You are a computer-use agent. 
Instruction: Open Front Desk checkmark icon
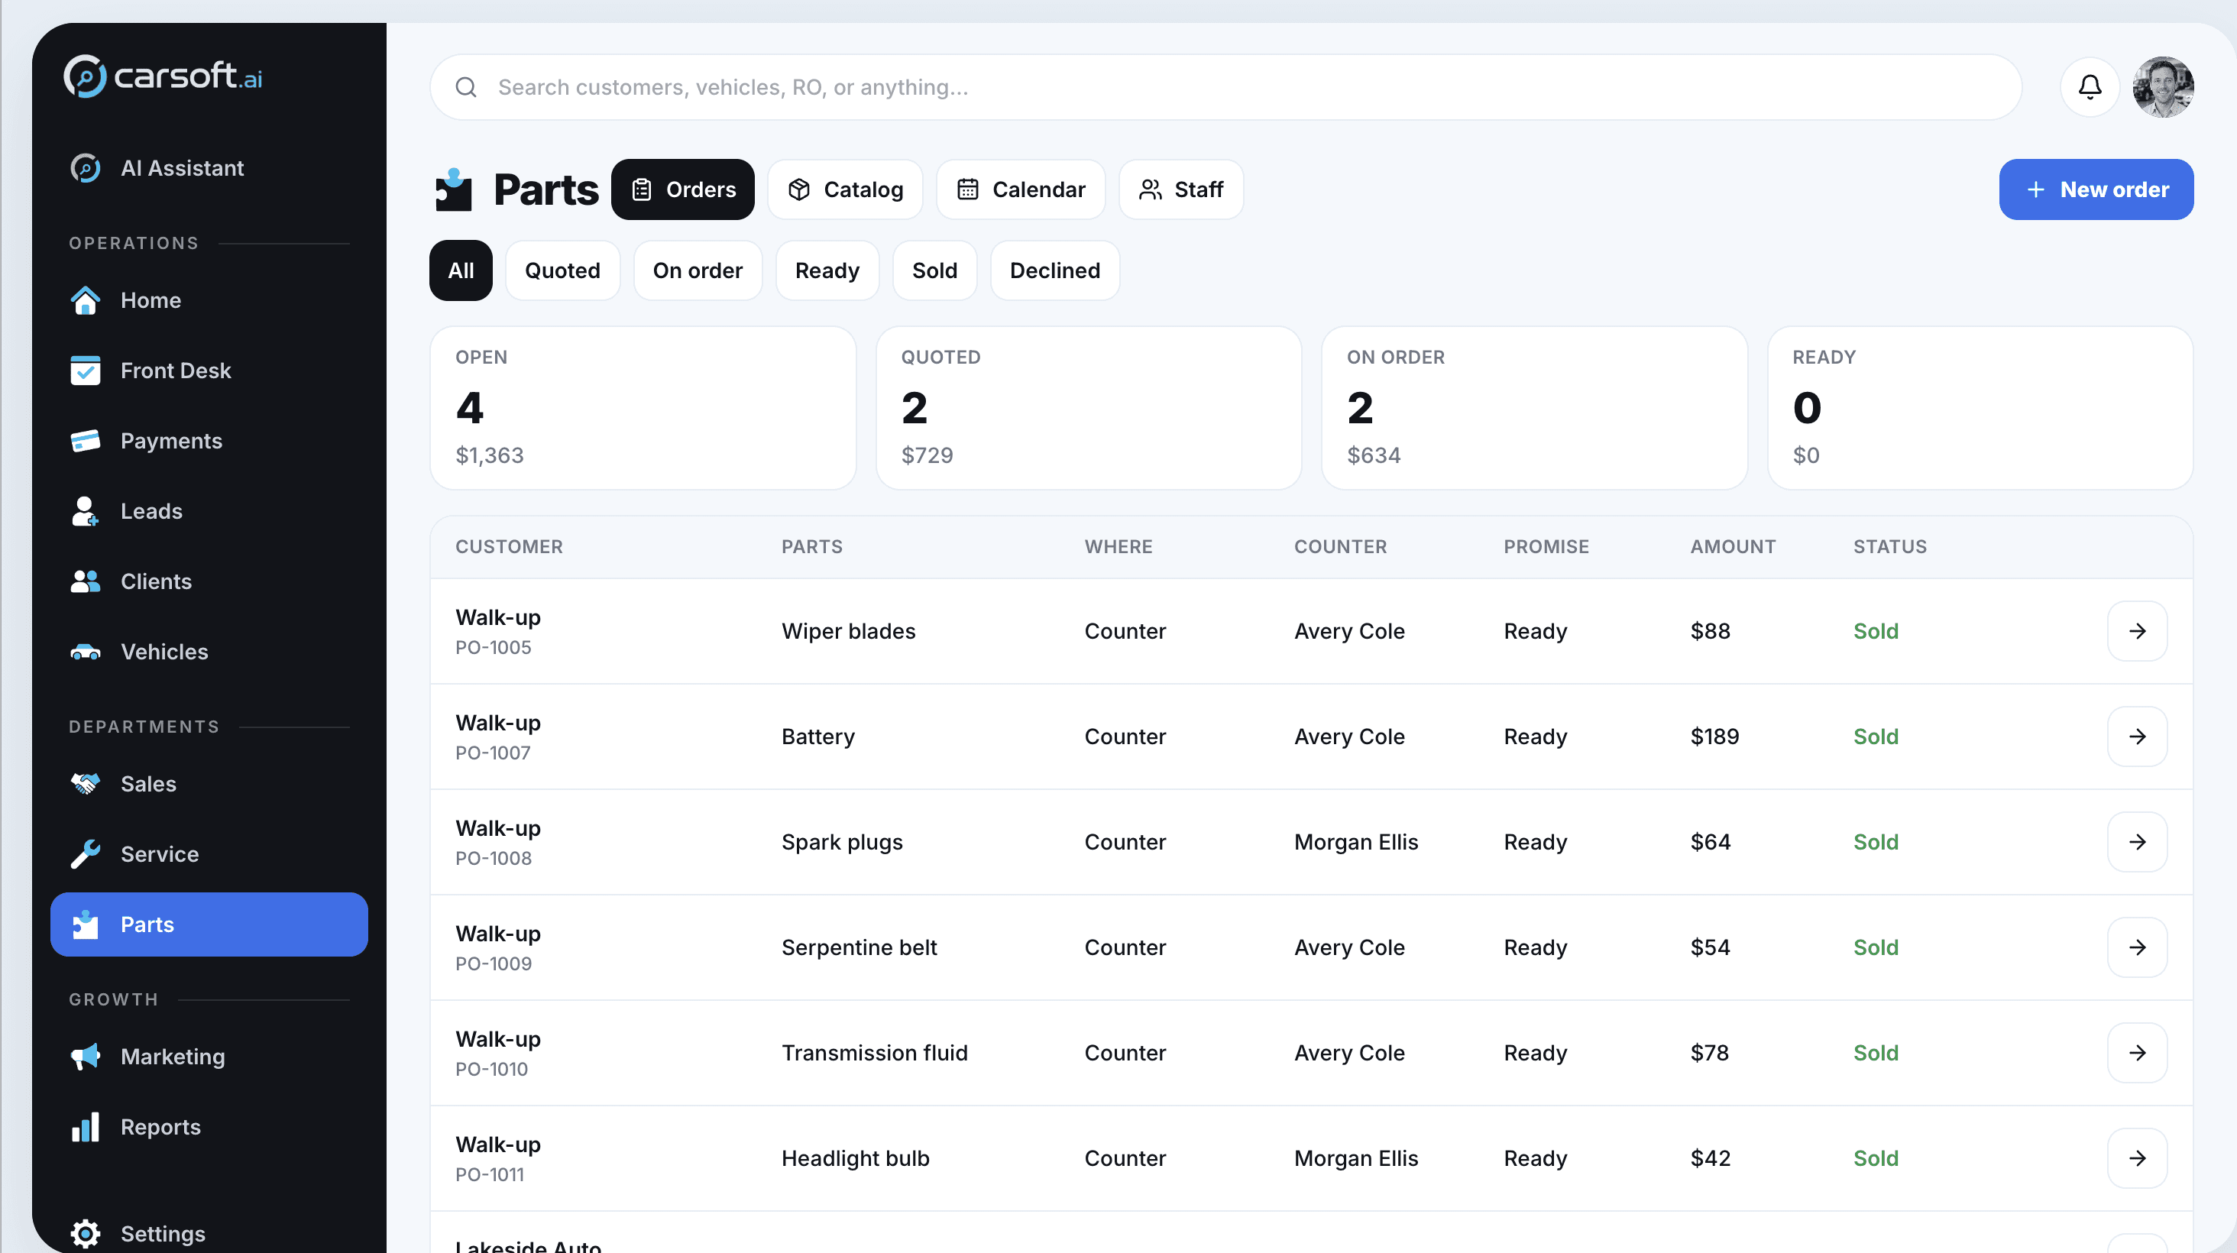point(85,371)
